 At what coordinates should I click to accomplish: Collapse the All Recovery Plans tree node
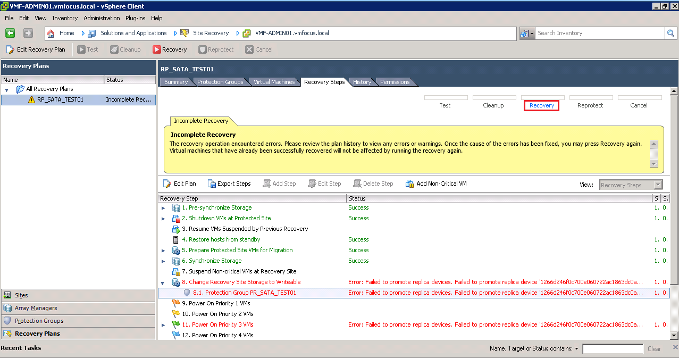[7, 89]
